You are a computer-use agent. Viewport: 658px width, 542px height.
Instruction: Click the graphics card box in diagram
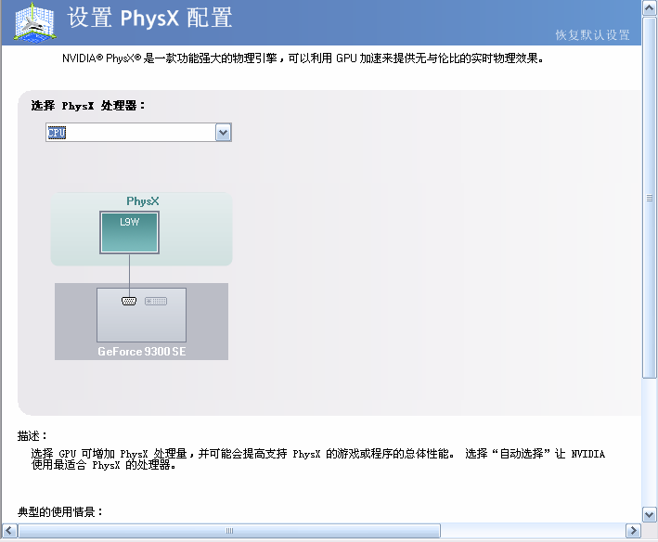(141, 315)
